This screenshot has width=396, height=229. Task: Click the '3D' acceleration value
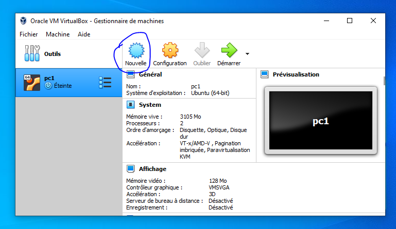212,194
